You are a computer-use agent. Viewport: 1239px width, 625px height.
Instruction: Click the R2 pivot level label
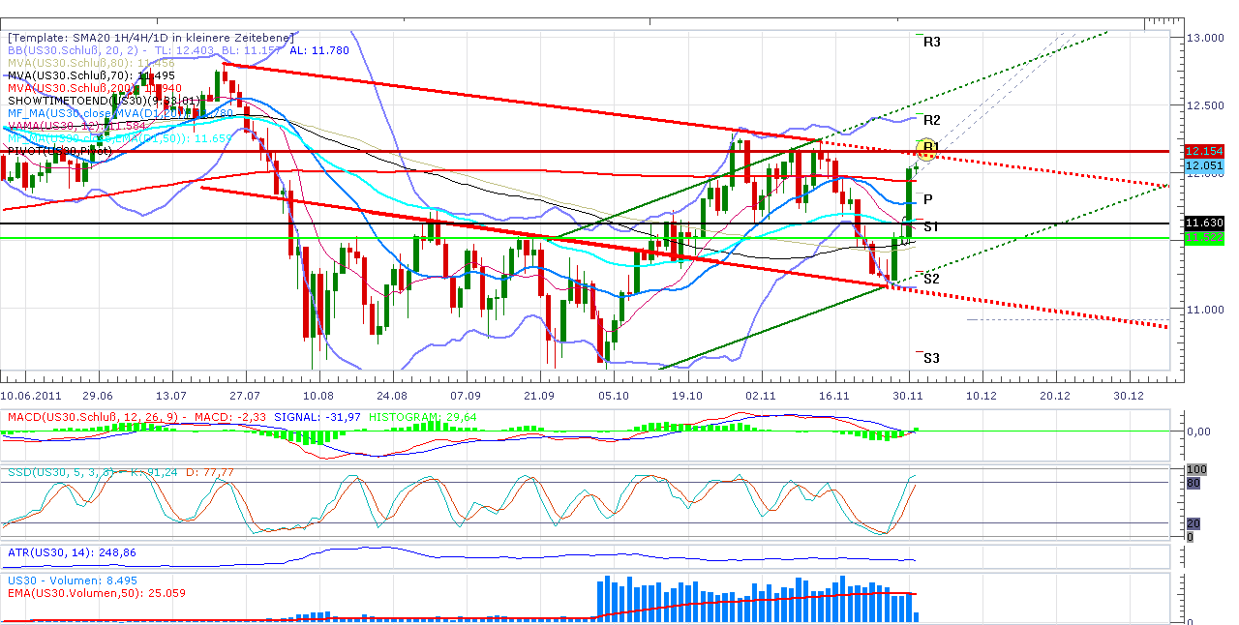[x=931, y=120]
